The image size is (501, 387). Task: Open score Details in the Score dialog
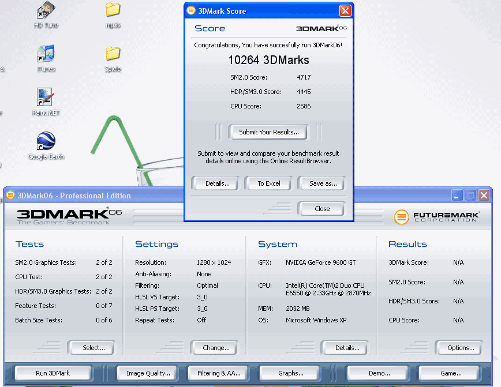pyautogui.click(x=215, y=183)
